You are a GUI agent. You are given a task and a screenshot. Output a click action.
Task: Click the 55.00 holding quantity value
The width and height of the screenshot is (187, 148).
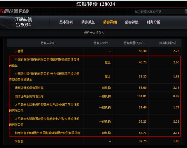click(x=143, y=88)
